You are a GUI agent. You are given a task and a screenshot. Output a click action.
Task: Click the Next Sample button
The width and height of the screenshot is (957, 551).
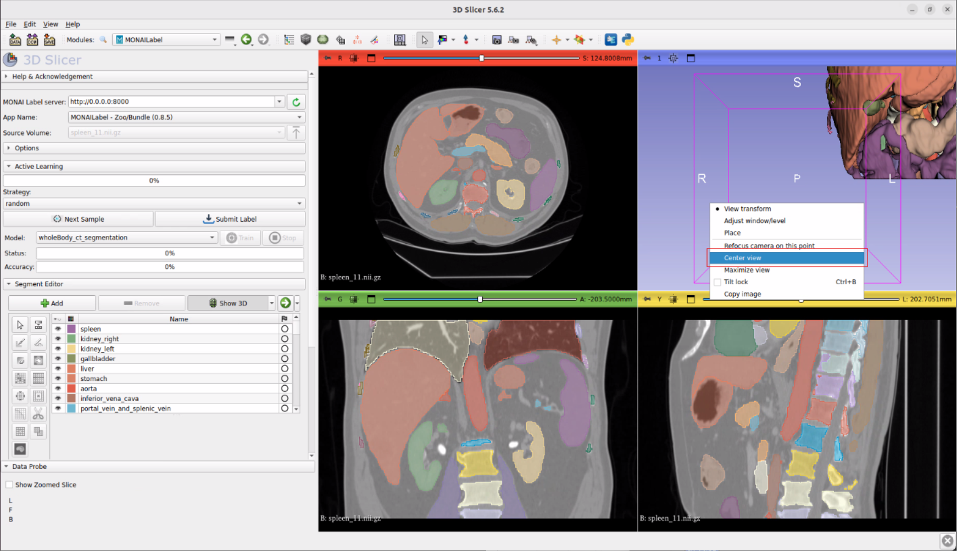click(79, 219)
